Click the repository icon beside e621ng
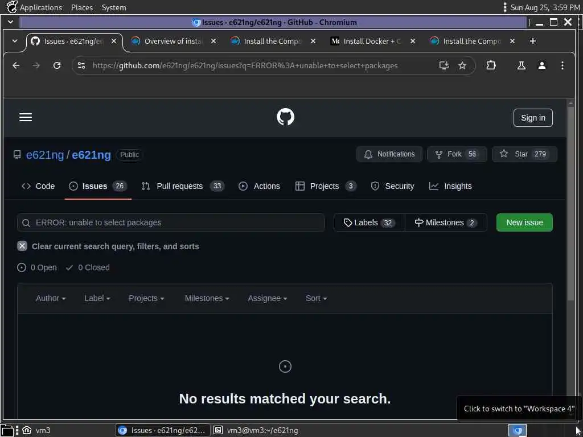The width and height of the screenshot is (583, 437). pyautogui.click(x=17, y=155)
